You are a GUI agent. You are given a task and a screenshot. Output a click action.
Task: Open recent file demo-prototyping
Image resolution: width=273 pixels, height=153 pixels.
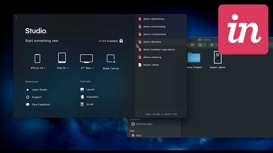[161, 27]
